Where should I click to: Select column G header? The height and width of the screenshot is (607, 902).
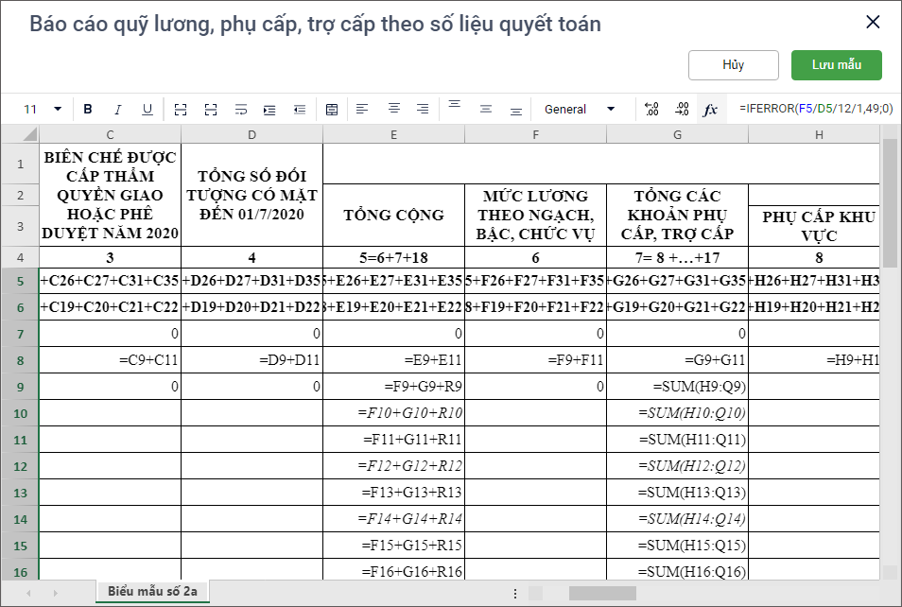(677, 135)
